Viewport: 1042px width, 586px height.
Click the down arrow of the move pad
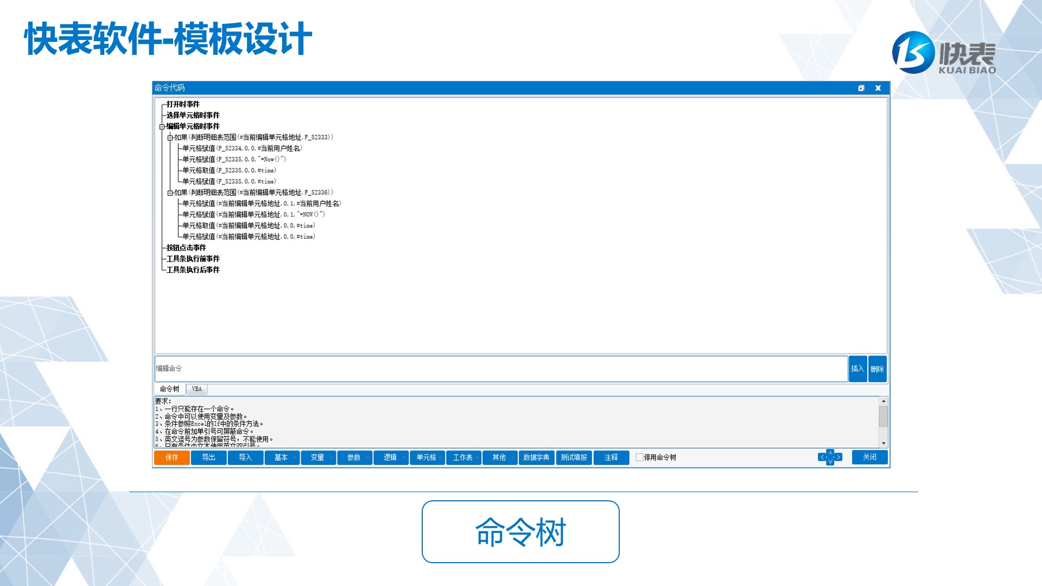coord(830,462)
